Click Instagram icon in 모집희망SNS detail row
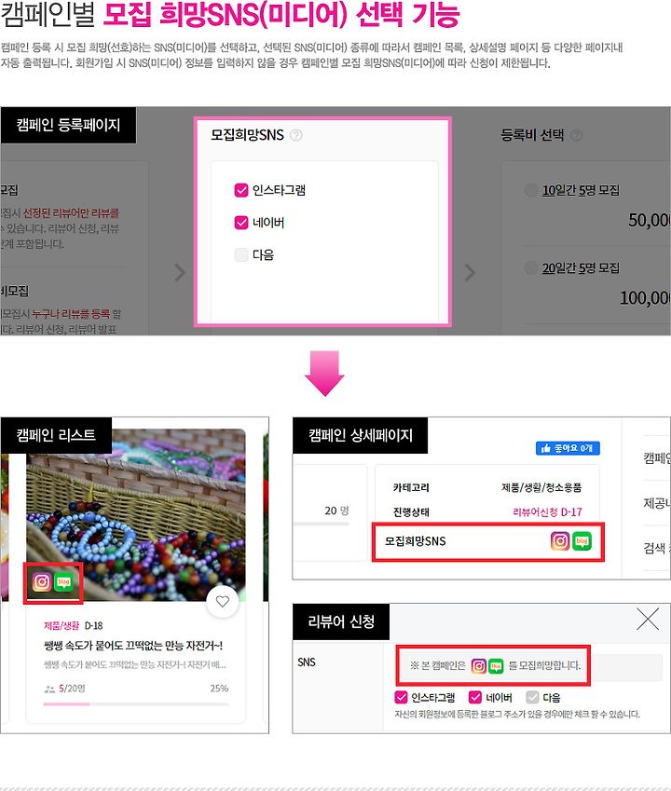Screen dimensions: 671x791 point(560,541)
